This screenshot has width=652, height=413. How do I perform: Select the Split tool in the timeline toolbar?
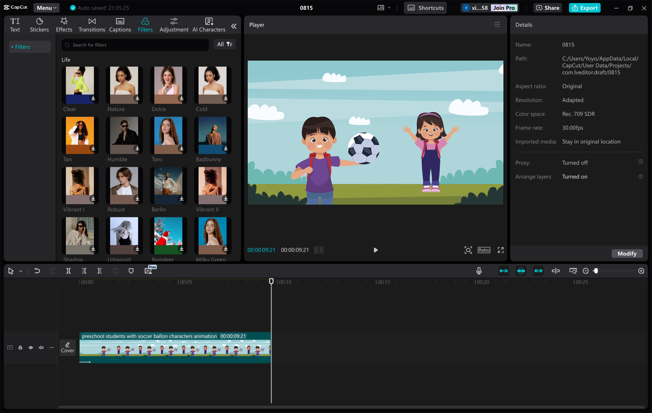[x=68, y=270]
